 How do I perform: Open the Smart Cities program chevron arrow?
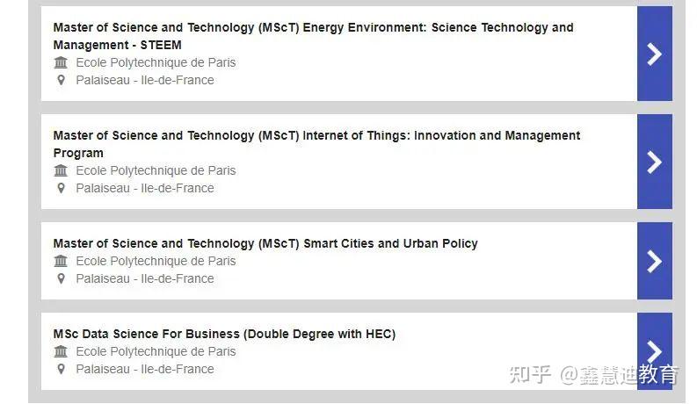[654, 261]
